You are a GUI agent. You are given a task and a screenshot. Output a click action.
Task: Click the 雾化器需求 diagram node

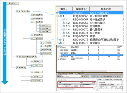coord(37,35)
